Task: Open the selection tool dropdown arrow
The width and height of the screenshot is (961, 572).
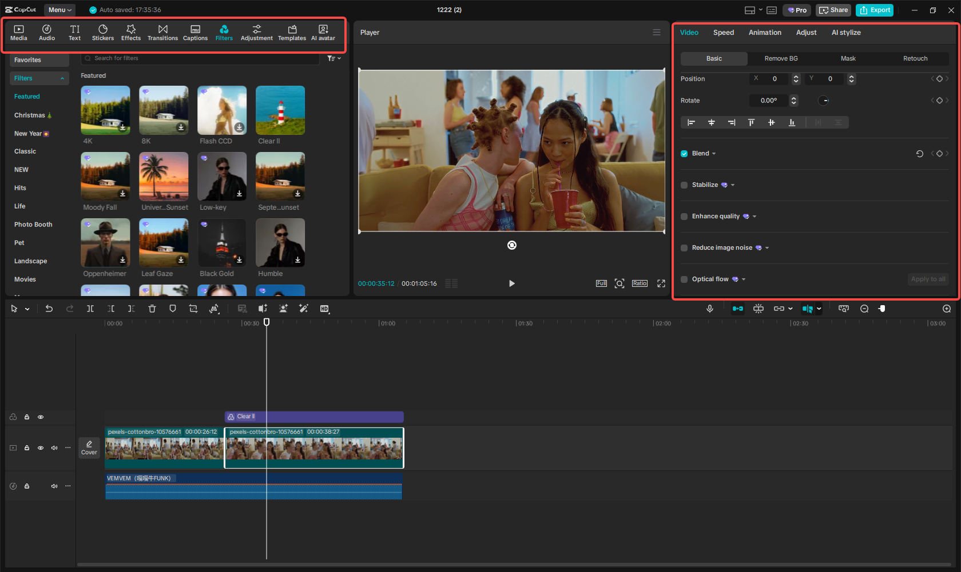Action: click(x=26, y=309)
